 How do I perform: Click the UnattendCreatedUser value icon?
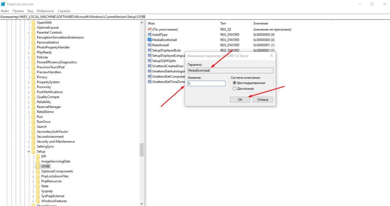pyautogui.click(x=149, y=66)
